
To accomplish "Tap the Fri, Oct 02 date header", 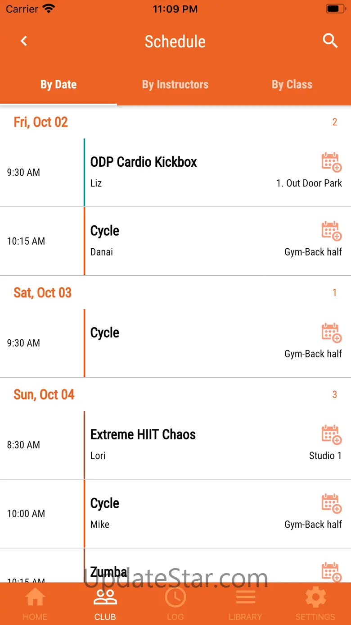I will pyautogui.click(x=41, y=122).
